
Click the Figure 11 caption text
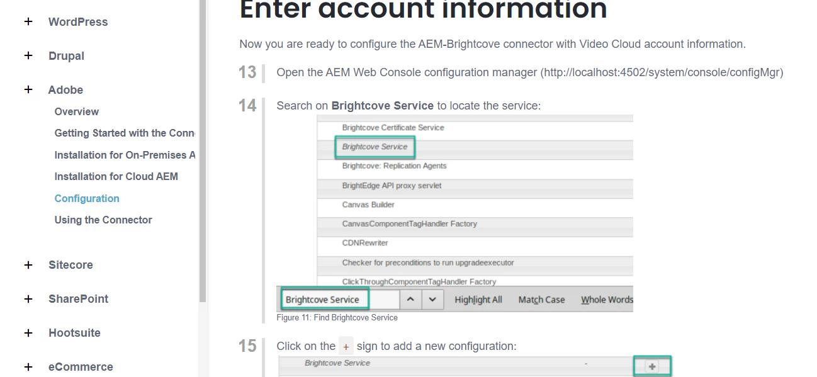337,318
